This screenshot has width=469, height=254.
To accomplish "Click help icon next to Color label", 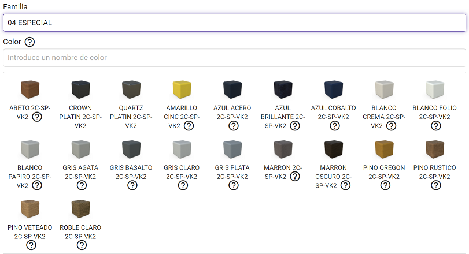I will pos(29,42).
